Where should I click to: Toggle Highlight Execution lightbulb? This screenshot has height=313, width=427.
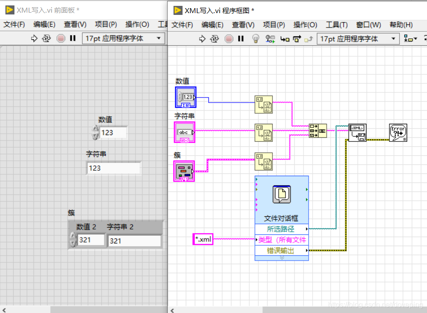point(256,39)
